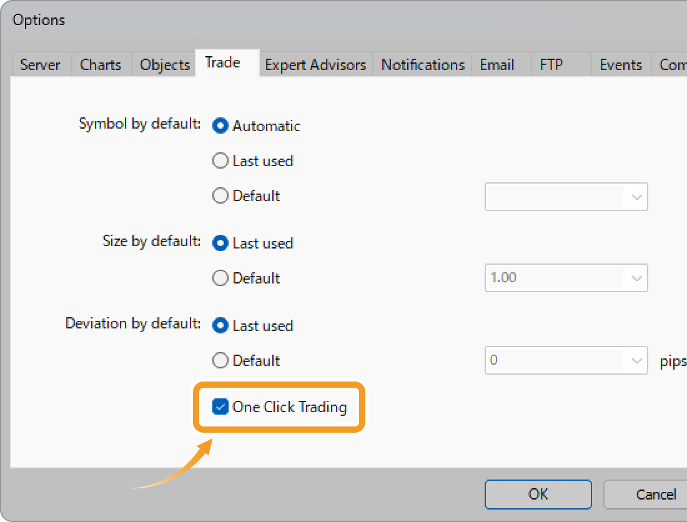
Task: Open the Charts settings tab
Action: (101, 64)
